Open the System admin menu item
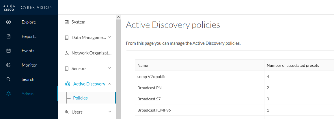The width and height of the screenshot is (334, 119). pyautogui.click(x=78, y=22)
